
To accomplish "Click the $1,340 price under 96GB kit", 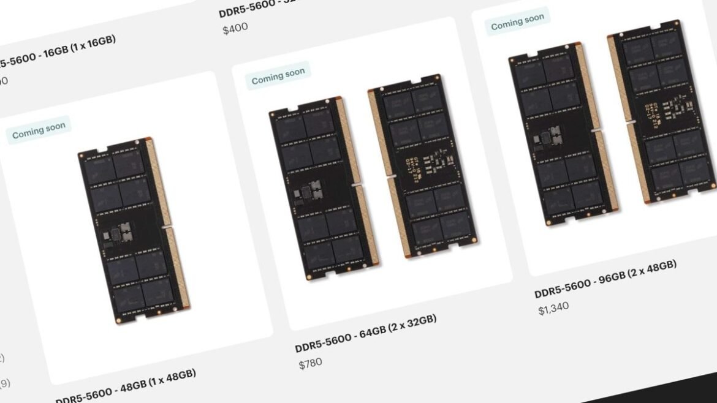I will pyautogui.click(x=554, y=309).
